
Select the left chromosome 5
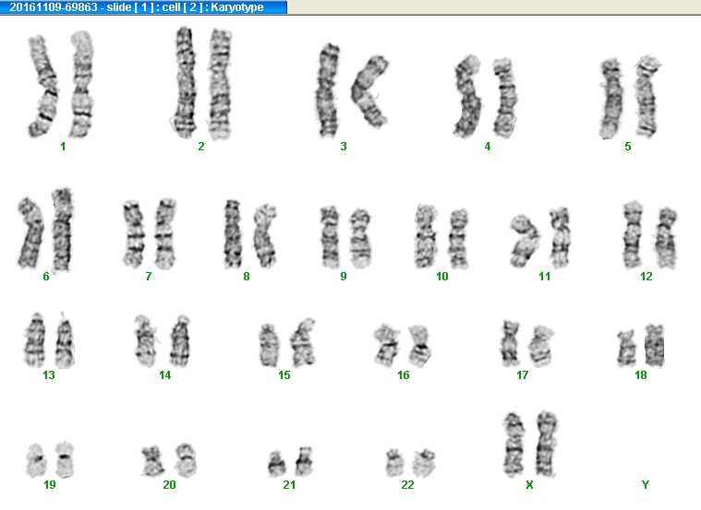(x=611, y=99)
